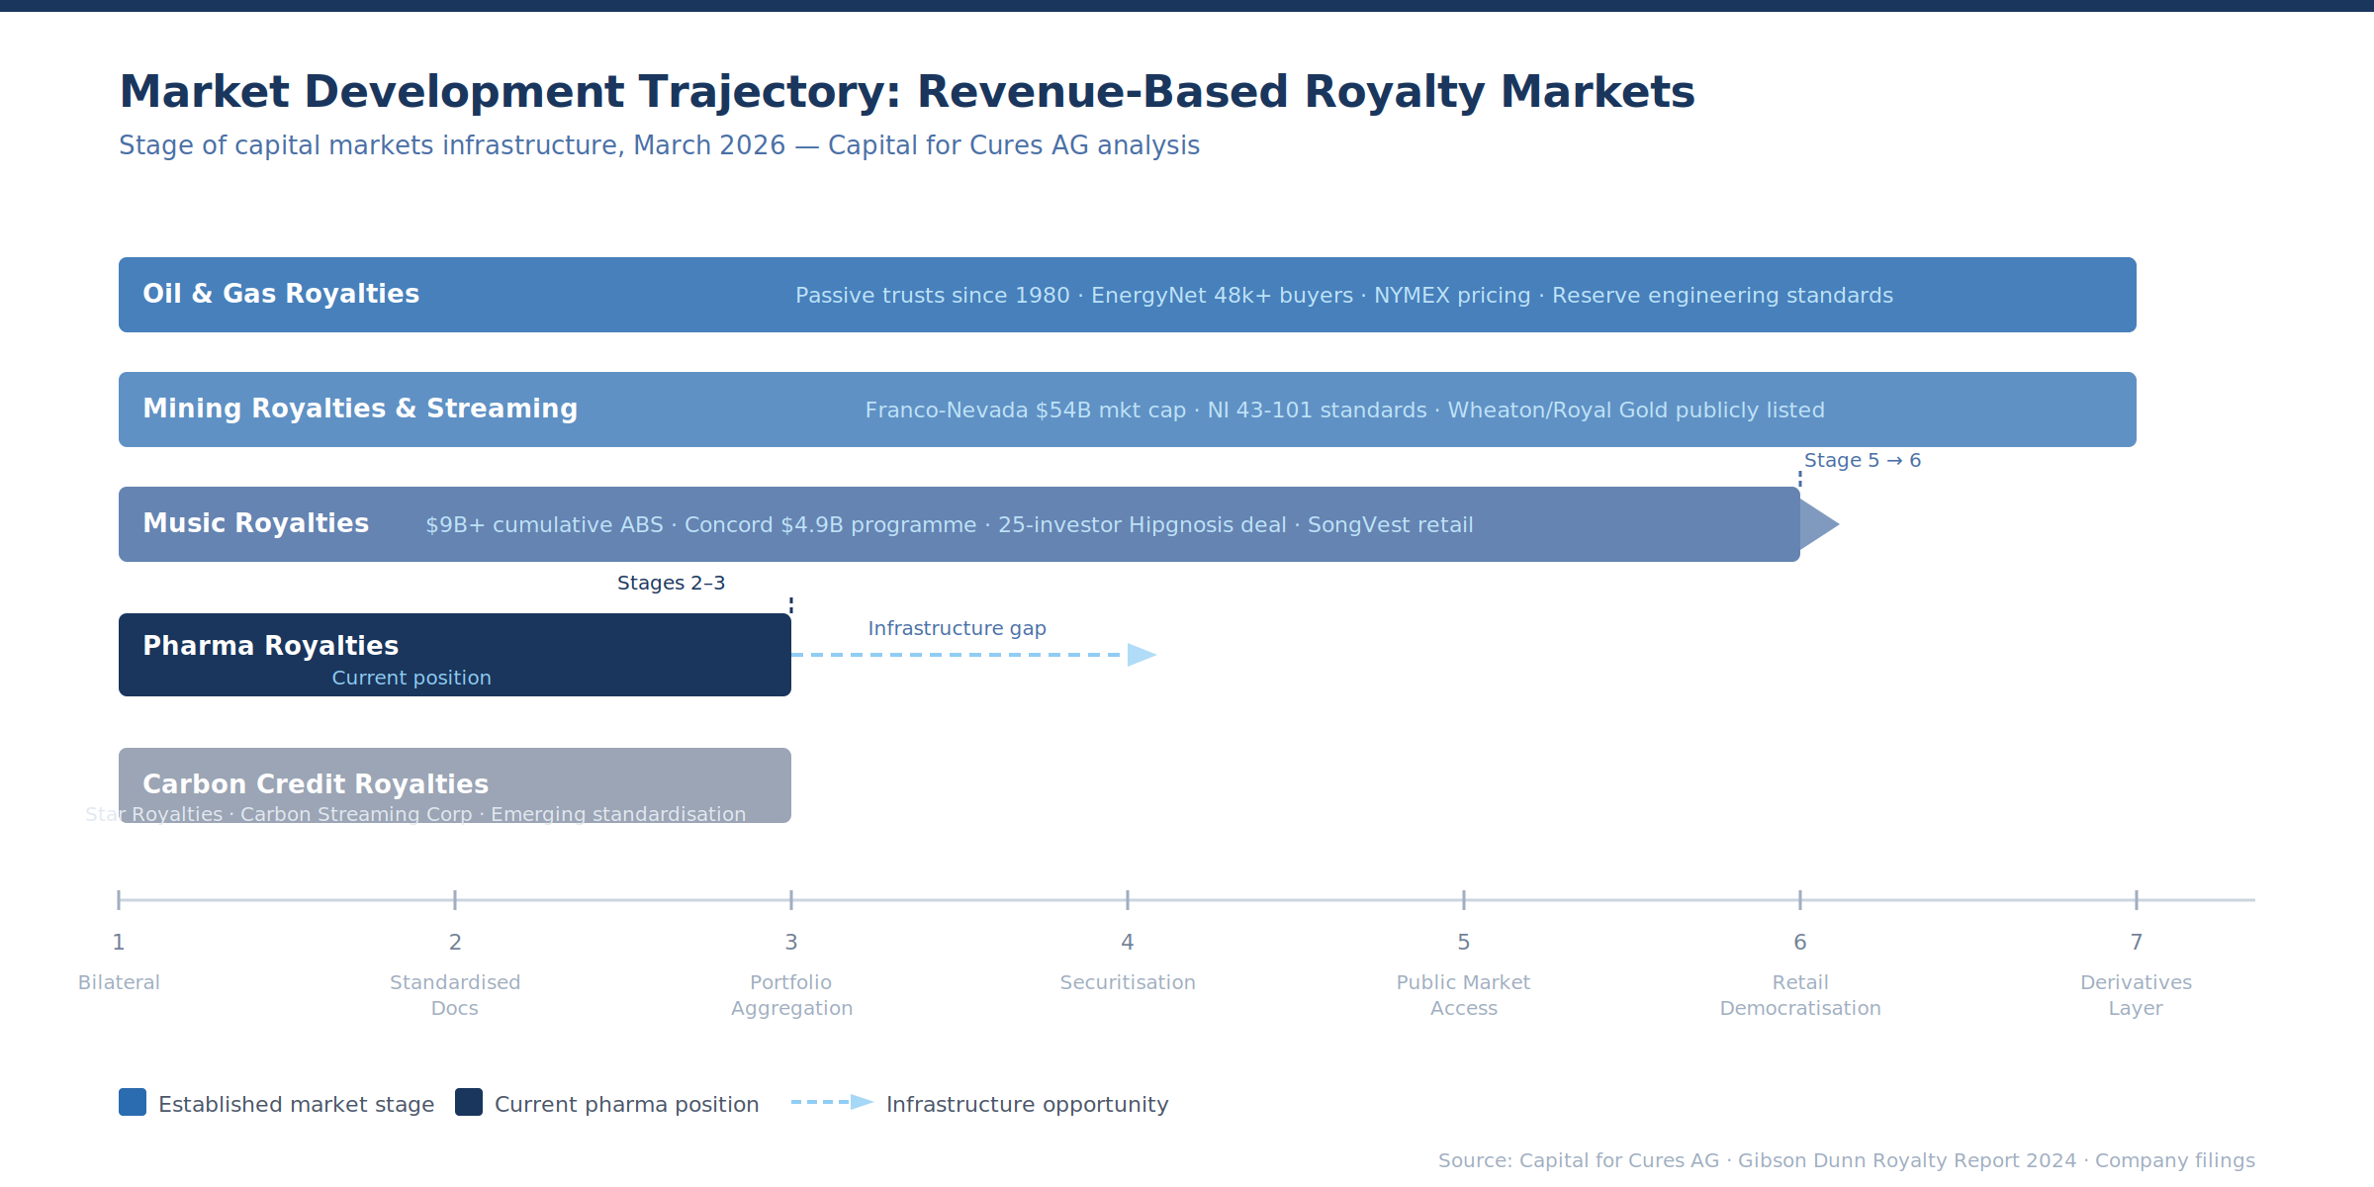This screenshot has height=1187, width=2374.
Task: Click the source citation footer text
Action: 1846,1160
